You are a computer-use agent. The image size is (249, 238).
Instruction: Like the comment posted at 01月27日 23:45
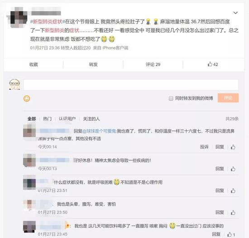pos(231,234)
